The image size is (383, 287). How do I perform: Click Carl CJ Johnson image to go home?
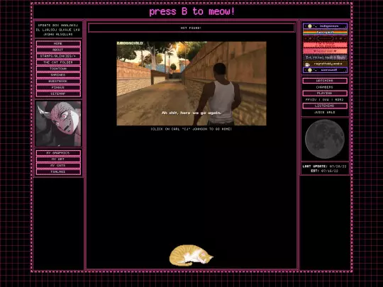coord(191,84)
